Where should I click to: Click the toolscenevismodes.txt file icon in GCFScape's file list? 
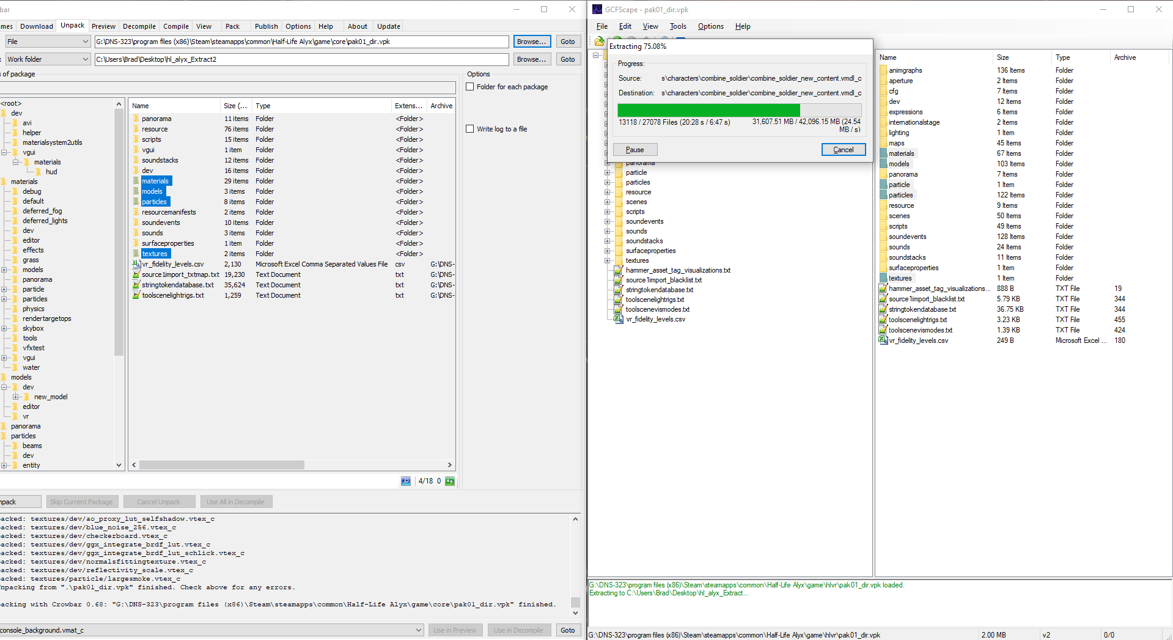[x=883, y=330]
